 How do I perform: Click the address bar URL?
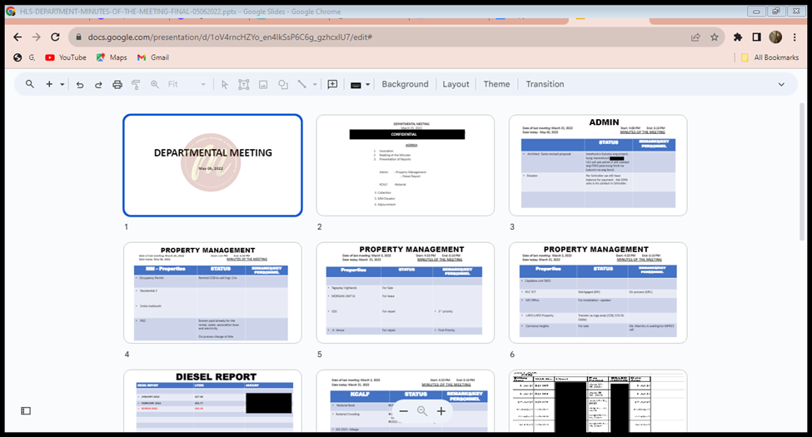tap(230, 37)
